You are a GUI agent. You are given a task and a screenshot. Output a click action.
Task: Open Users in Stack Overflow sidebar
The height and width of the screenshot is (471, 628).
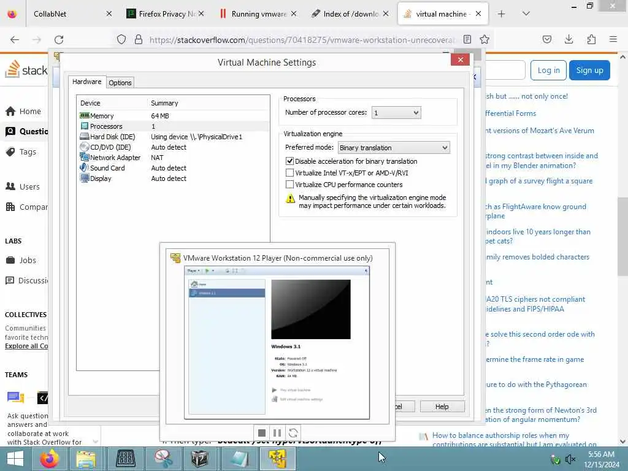pos(23,186)
